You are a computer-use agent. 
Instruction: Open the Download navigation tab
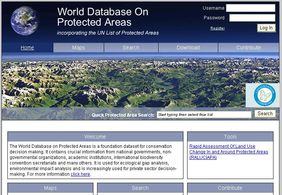click(188, 48)
